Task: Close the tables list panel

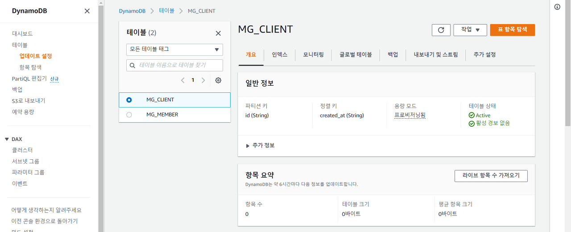Action: [x=218, y=33]
